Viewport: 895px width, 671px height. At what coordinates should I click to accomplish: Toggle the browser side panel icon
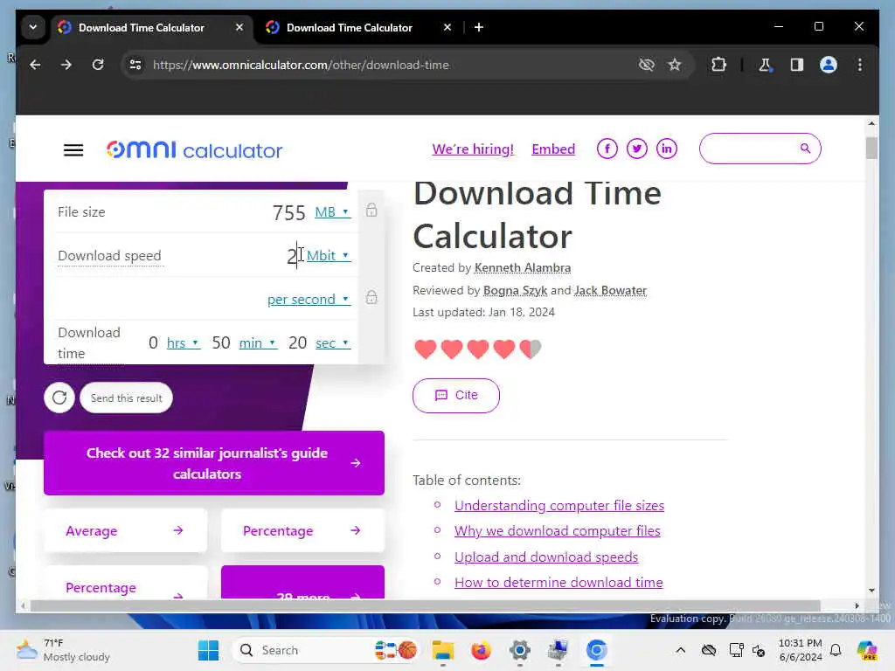[797, 65]
